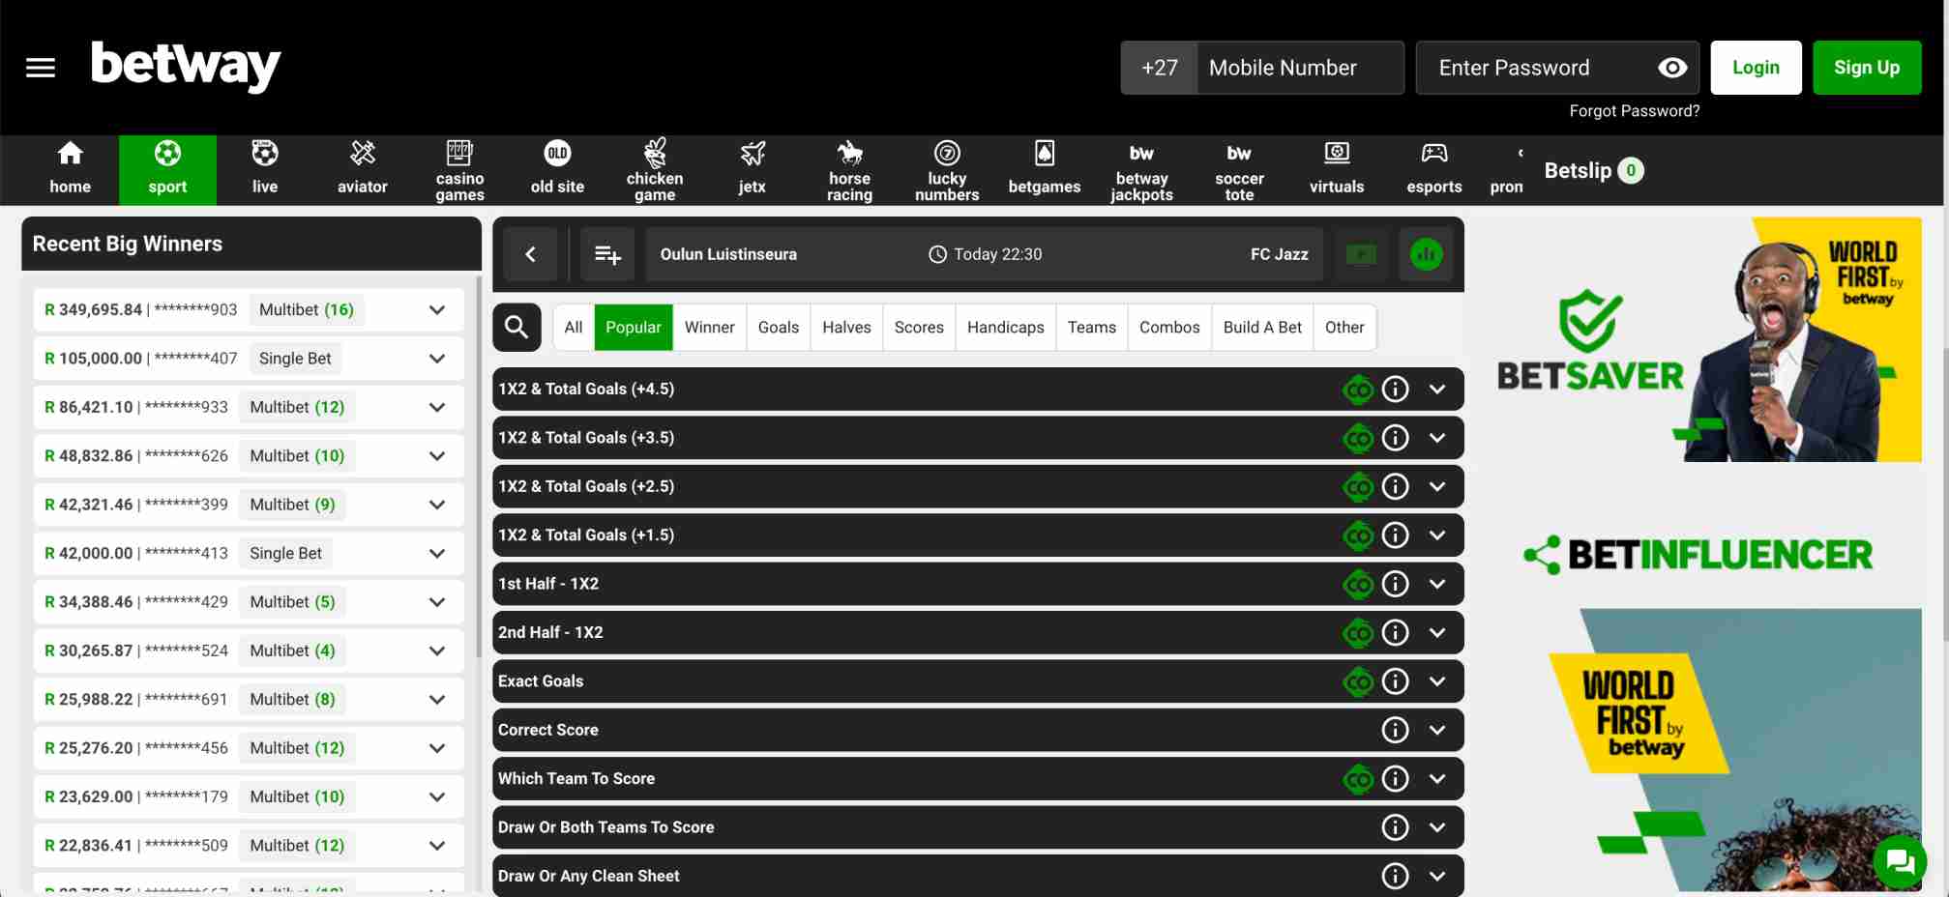Image resolution: width=1949 pixels, height=897 pixels.
Task: Open virtuals section
Action: (1337, 169)
